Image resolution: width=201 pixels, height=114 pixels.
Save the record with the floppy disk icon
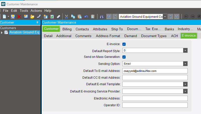tap(13, 17)
